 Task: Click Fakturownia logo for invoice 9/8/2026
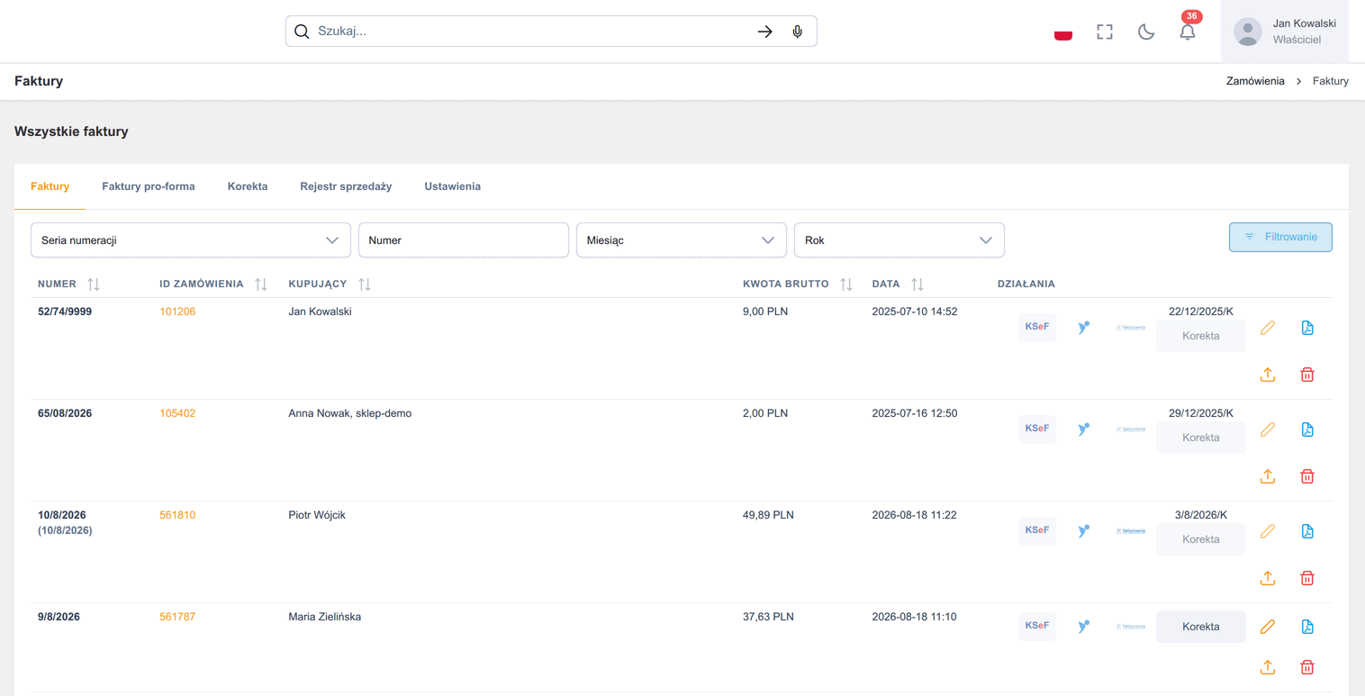(1131, 627)
